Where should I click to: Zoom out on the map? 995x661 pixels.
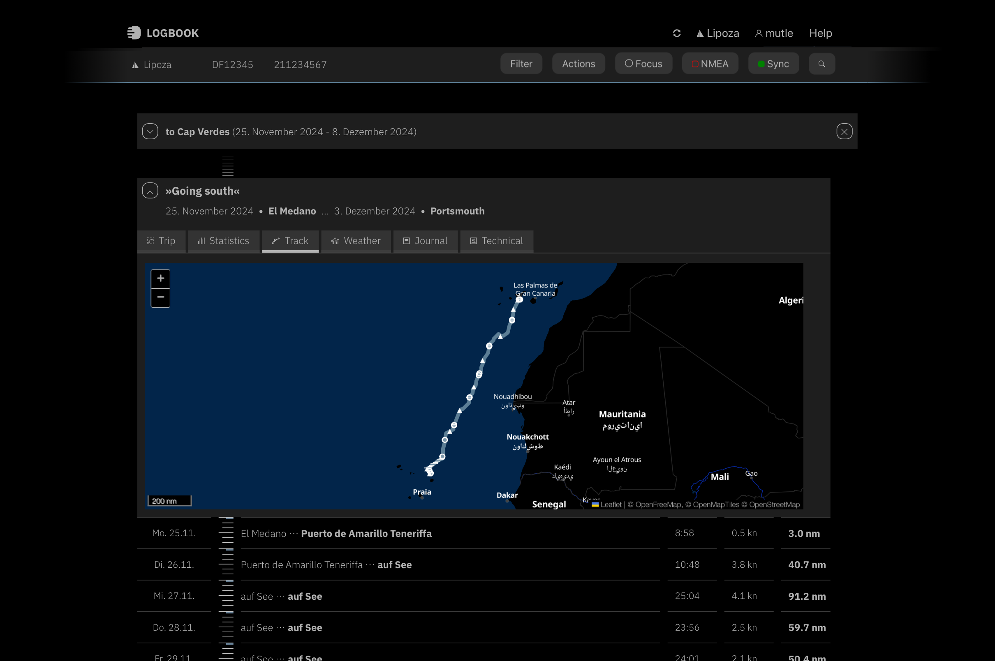coord(160,297)
